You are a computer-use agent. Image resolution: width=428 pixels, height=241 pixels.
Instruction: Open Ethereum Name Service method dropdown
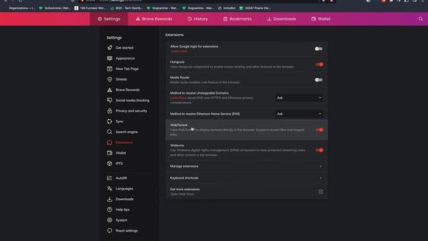(x=299, y=114)
